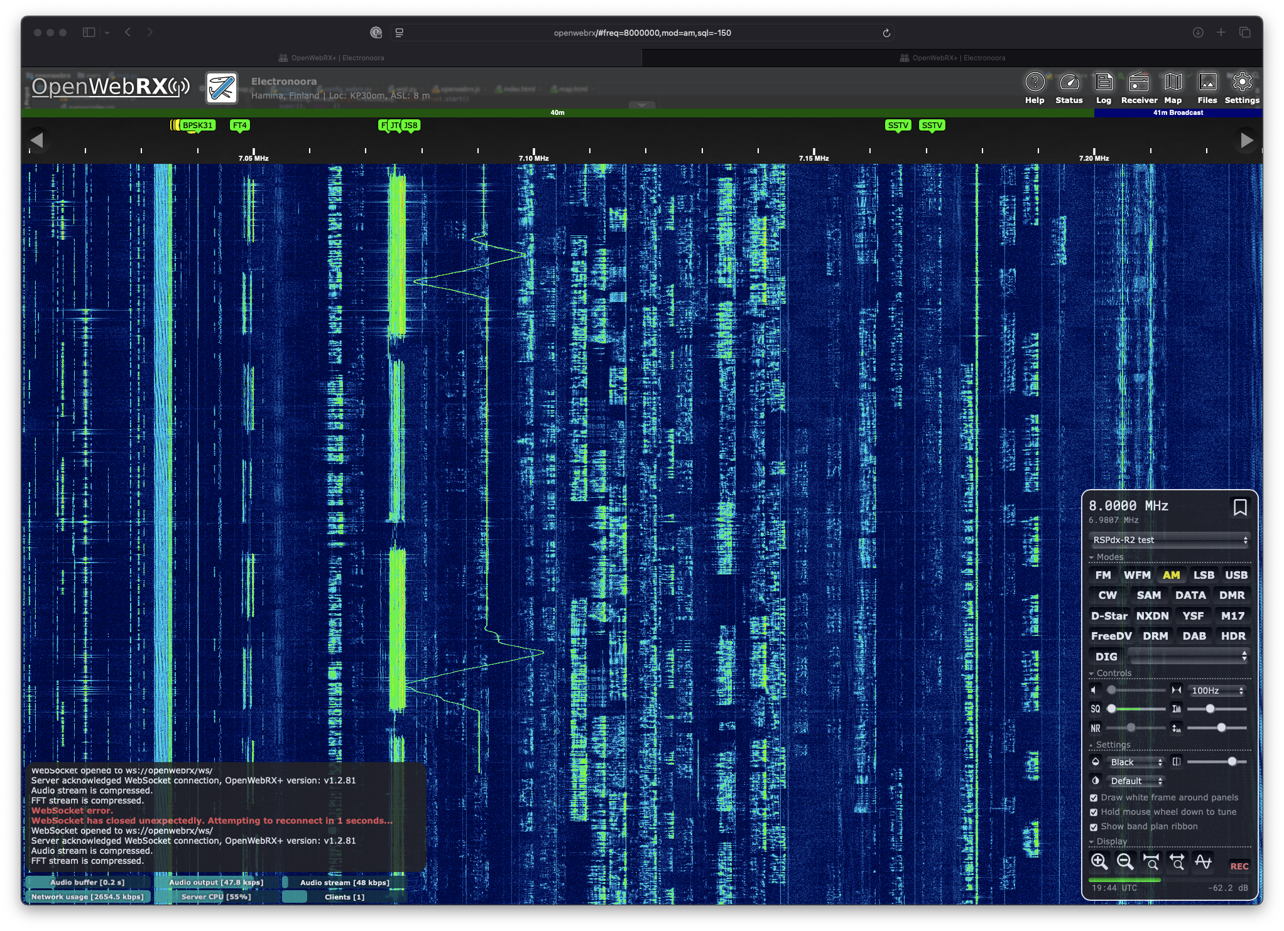Zoom out the waterfall with magnifier minus

(1124, 862)
